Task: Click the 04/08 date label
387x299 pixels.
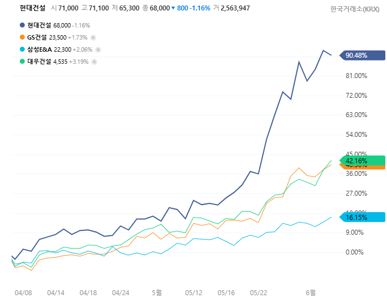Action: (23, 293)
